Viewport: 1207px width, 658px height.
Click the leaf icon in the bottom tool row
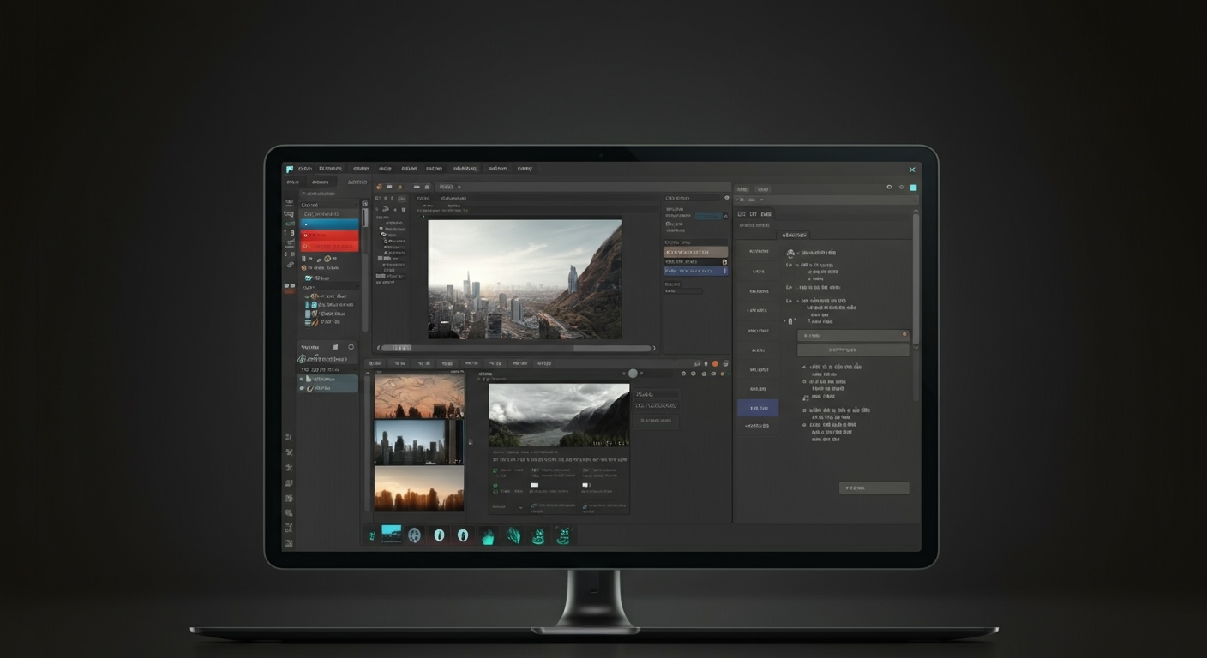(513, 535)
